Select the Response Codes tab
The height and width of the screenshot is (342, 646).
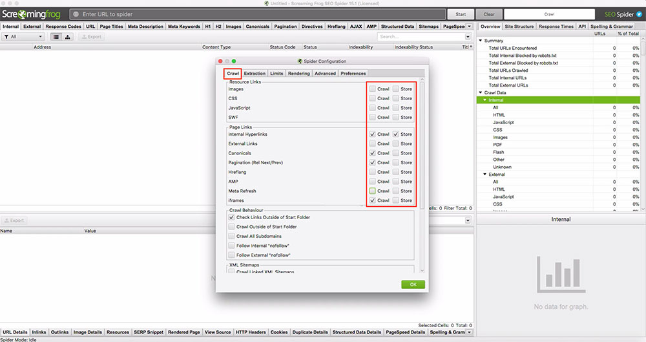[63, 27]
